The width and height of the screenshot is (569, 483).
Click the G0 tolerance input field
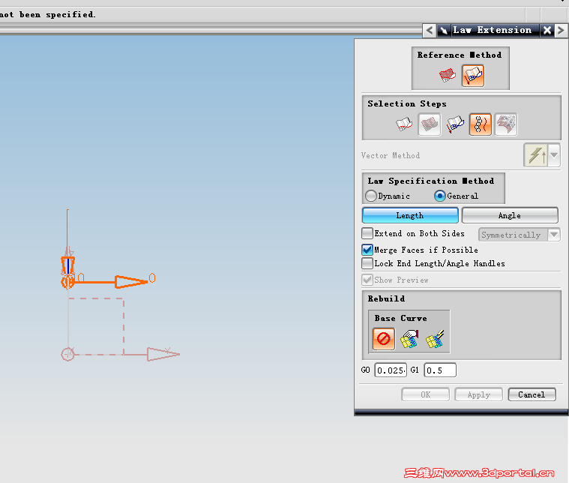coord(391,370)
